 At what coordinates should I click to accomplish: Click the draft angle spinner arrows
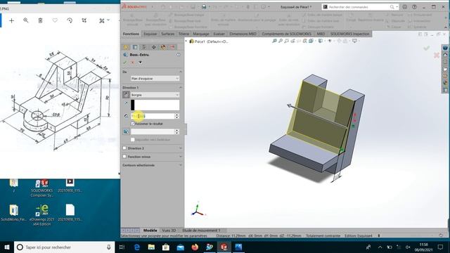176,131
